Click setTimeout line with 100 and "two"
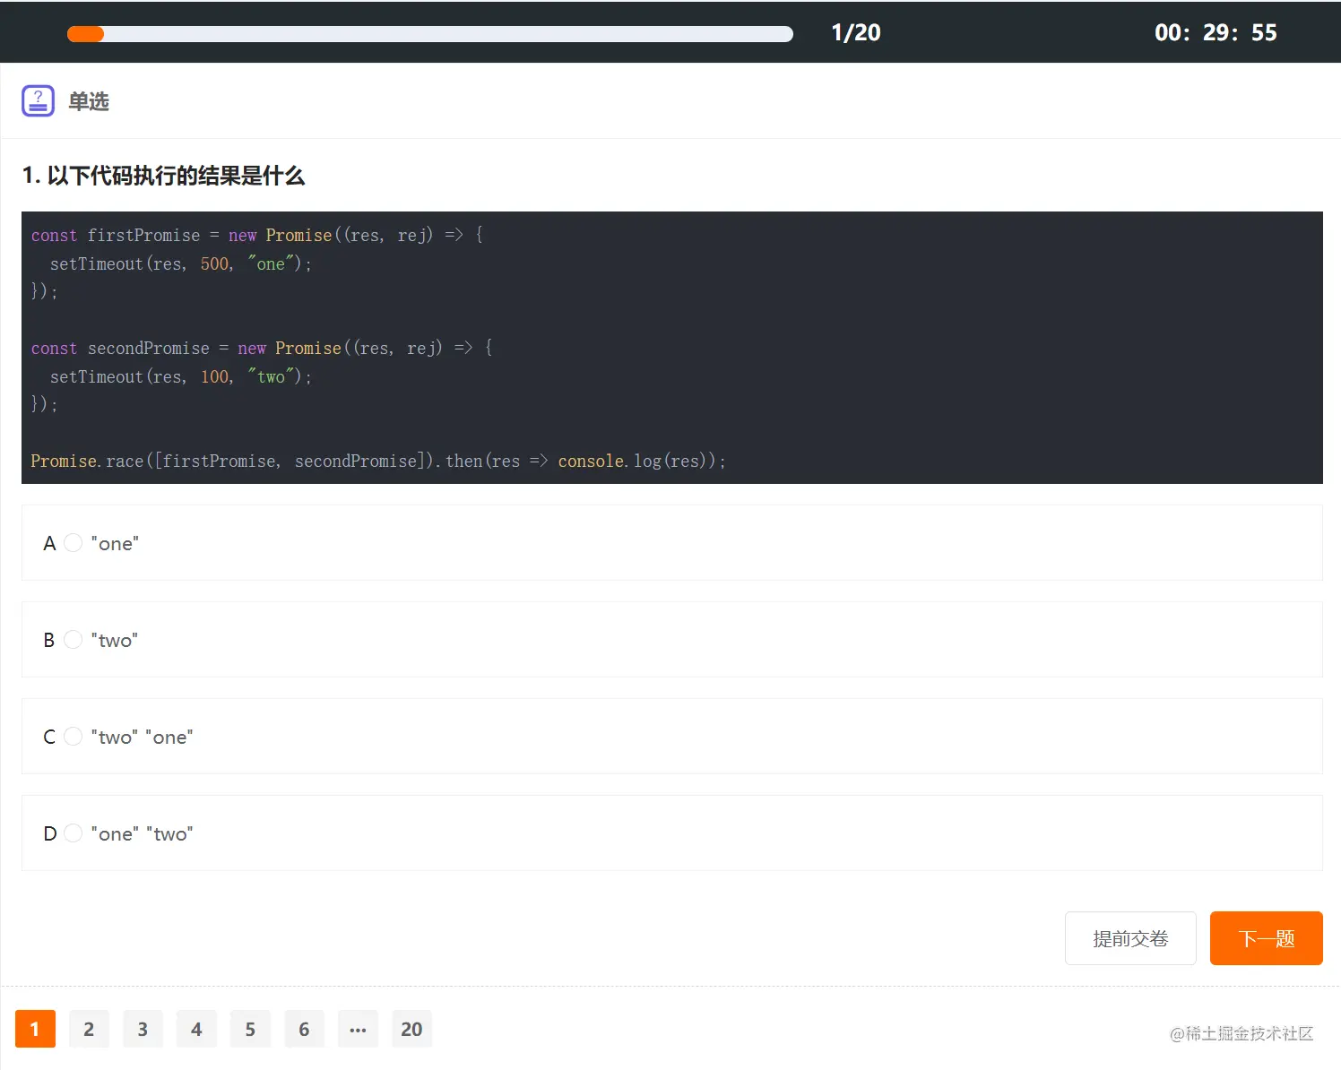The image size is (1341, 1070). tap(181, 376)
